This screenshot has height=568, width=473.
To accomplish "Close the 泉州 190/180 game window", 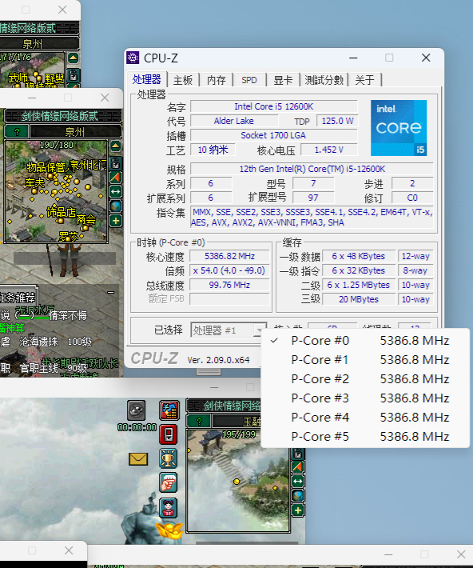I will point(105,98).
